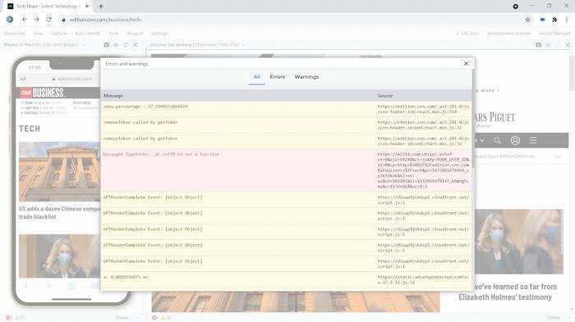Viewport: 575px width, 322px height.
Task: Open the static.adsafeprotected.com source link
Action: (423, 279)
